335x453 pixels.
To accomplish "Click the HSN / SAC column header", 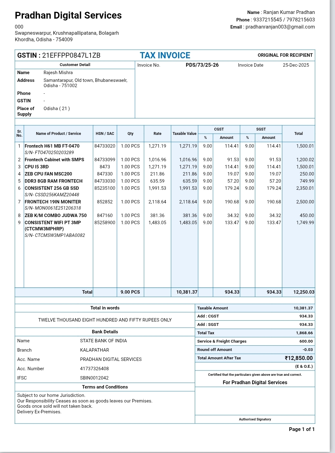I will pyautogui.click(x=105, y=134).
